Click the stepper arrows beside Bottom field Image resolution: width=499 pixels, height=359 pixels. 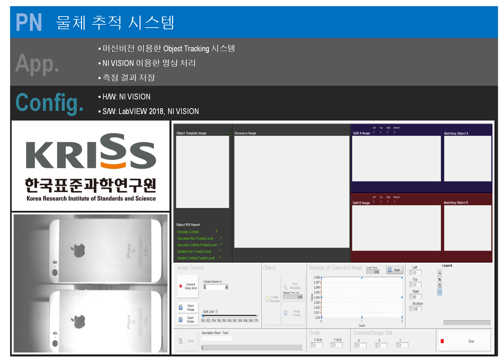(411, 309)
